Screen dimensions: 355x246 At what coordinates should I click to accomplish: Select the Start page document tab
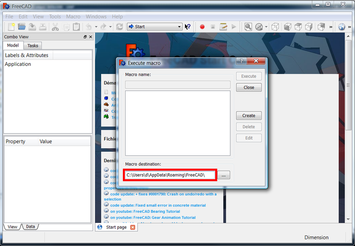[116, 227]
